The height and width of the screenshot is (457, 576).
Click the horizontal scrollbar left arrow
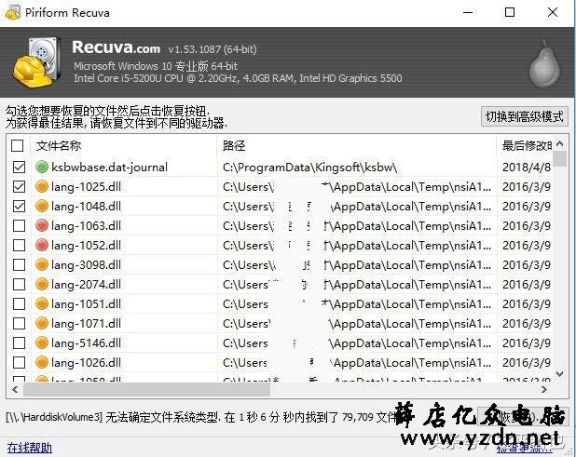click(15, 389)
